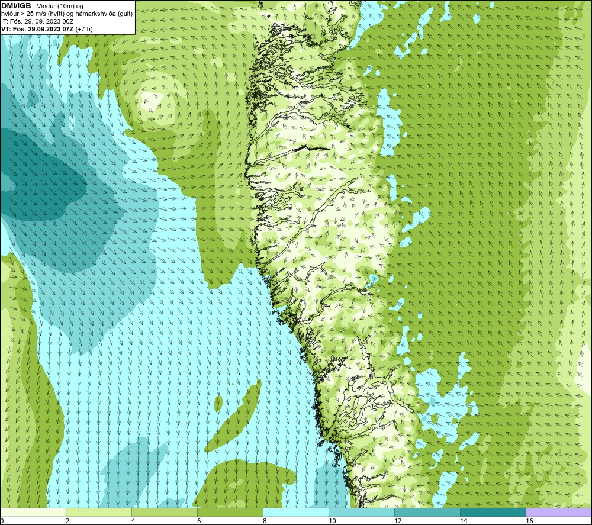
Task: Click the 8–10 m/s light cyan legend swatch
Action: [x=295, y=513]
